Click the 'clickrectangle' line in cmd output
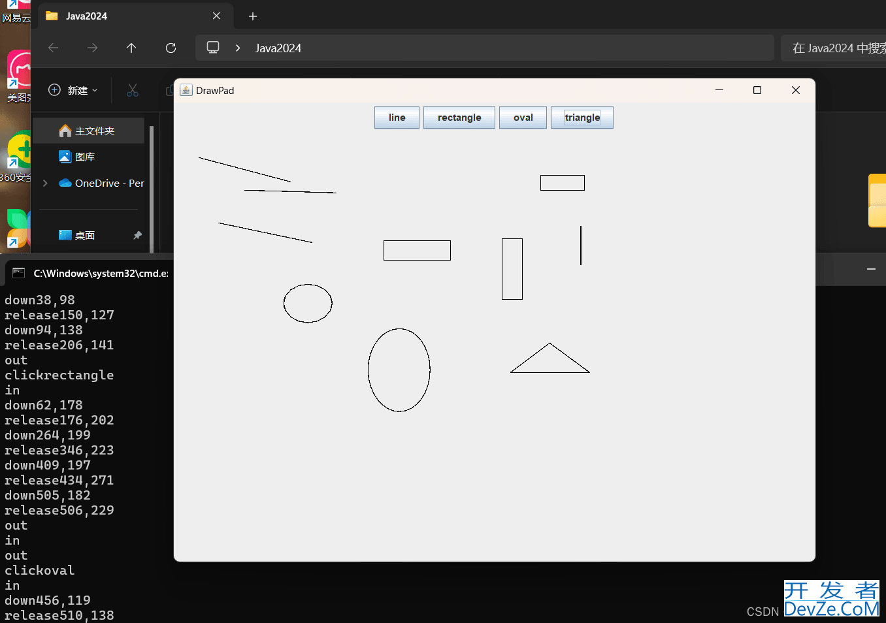Image resolution: width=886 pixels, height=623 pixels. (x=59, y=375)
